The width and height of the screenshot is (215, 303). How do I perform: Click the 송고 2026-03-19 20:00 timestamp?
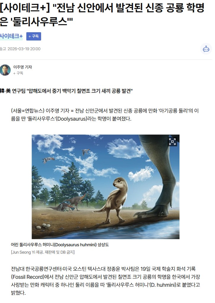[20, 49]
